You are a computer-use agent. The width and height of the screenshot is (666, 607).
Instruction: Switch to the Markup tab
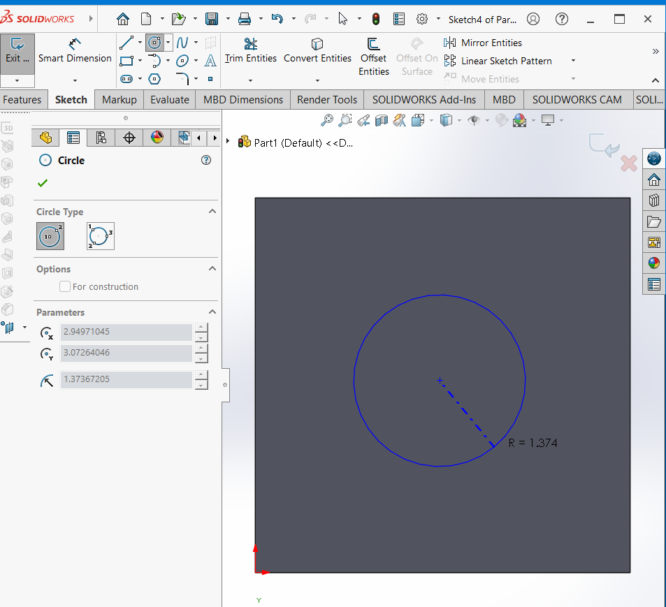120,100
